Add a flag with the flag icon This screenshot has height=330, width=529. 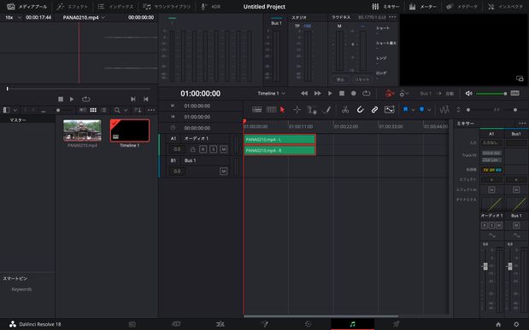[x=406, y=109]
